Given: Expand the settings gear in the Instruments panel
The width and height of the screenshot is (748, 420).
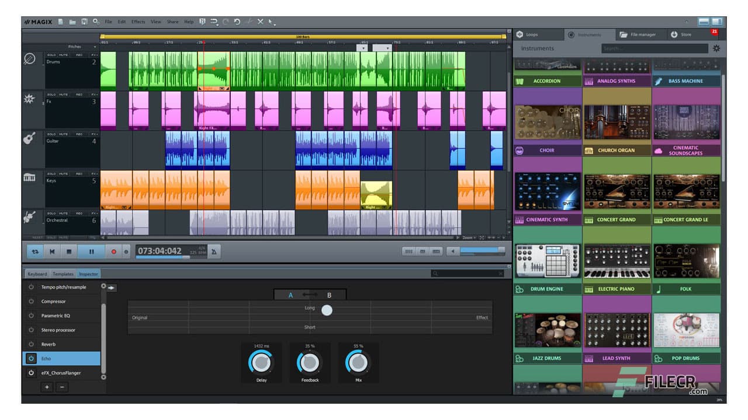Looking at the screenshot, I should tap(717, 48).
